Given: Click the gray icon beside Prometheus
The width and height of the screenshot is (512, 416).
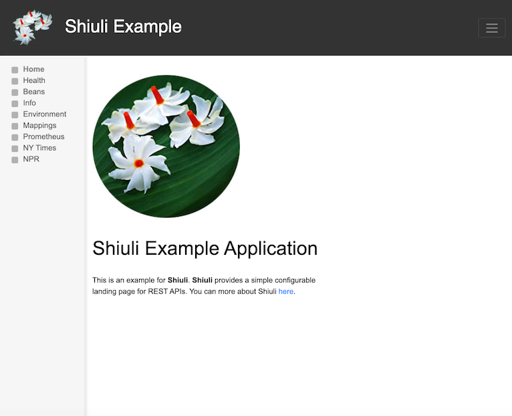Looking at the screenshot, I should (15, 137).
